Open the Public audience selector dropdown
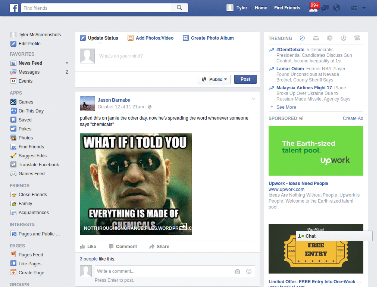 pyautogui.click(x=214, y=79)
